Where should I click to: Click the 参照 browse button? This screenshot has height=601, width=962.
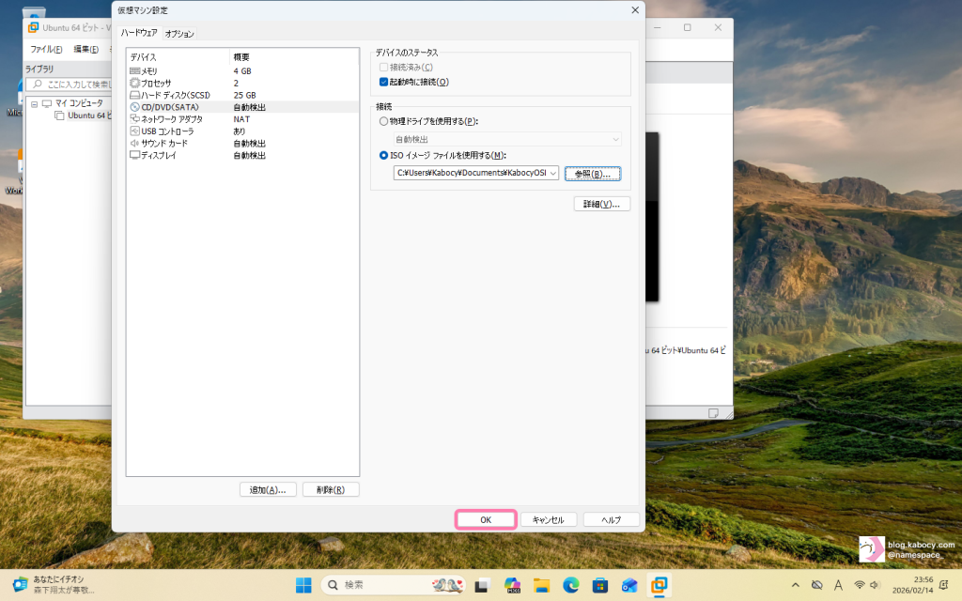[593, 174]
